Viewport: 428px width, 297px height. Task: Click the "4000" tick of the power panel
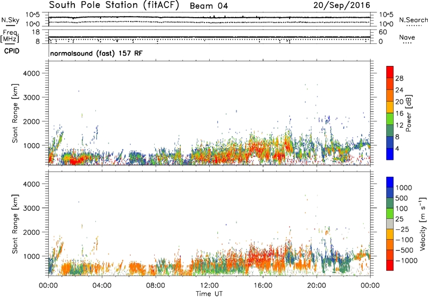point(32,73)
